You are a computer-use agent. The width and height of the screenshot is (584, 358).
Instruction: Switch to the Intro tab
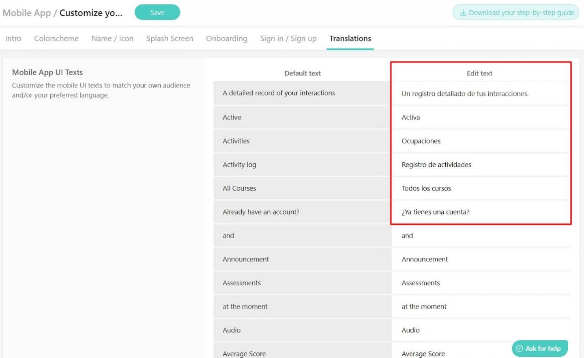(x=13, y=39)
